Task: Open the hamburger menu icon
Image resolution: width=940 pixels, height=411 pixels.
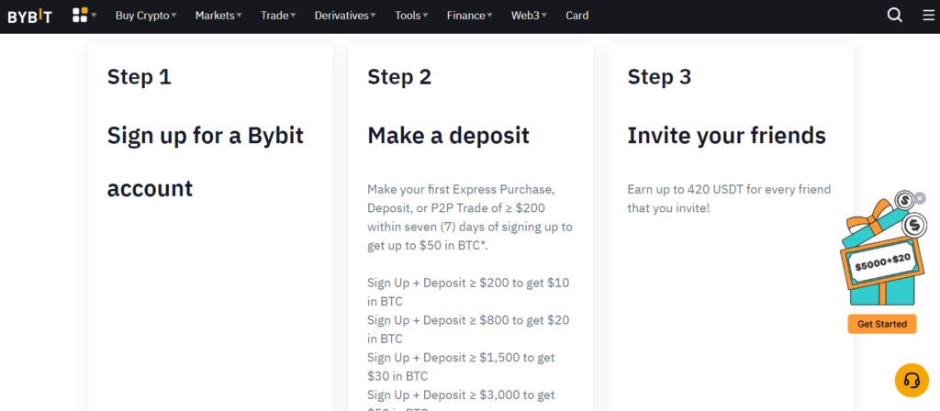Action: 928,16
